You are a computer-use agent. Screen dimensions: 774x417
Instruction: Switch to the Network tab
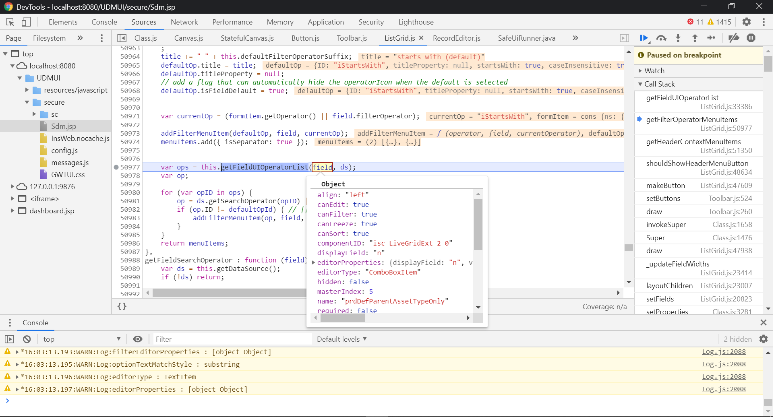(184, 22)
